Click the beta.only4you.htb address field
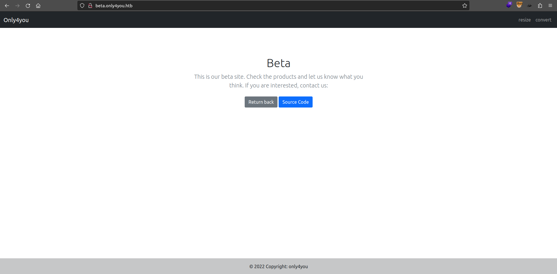Viewport: 557px width, 274px height. [273, 6]
